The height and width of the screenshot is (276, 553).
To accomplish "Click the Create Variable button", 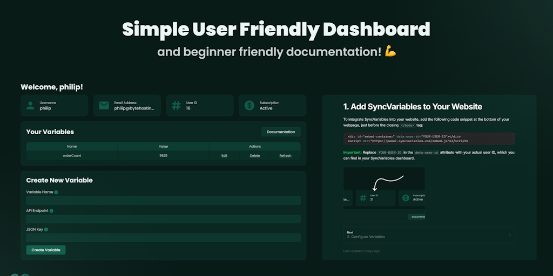I will (46, 250).
